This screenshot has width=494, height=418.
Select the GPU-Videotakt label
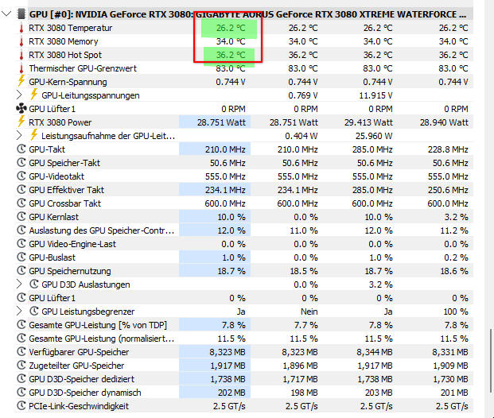56,176
